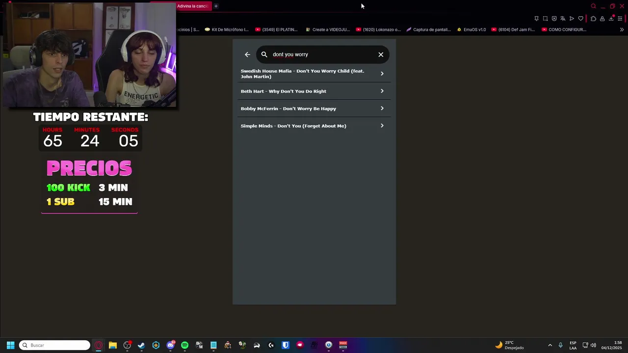
Task: Open OBS Studio from the taskbar
Action: tap(127, 345)
